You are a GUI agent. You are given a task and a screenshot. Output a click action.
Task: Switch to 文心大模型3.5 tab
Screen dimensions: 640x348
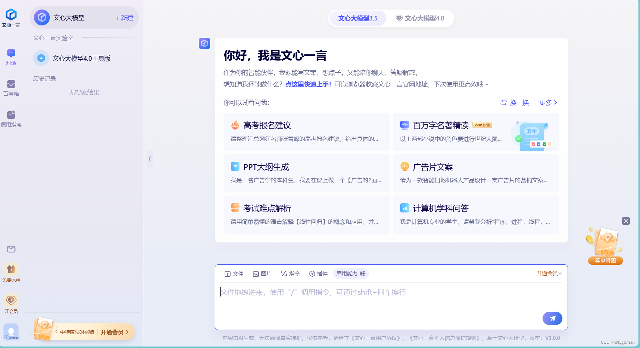click(358, 18)
